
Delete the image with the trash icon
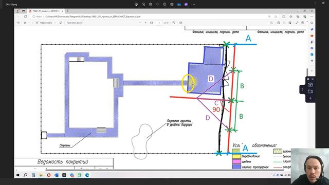[151, 4]
